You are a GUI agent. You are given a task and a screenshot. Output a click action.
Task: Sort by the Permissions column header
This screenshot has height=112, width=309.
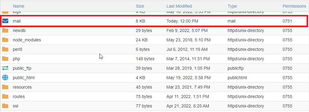point(294,6)
